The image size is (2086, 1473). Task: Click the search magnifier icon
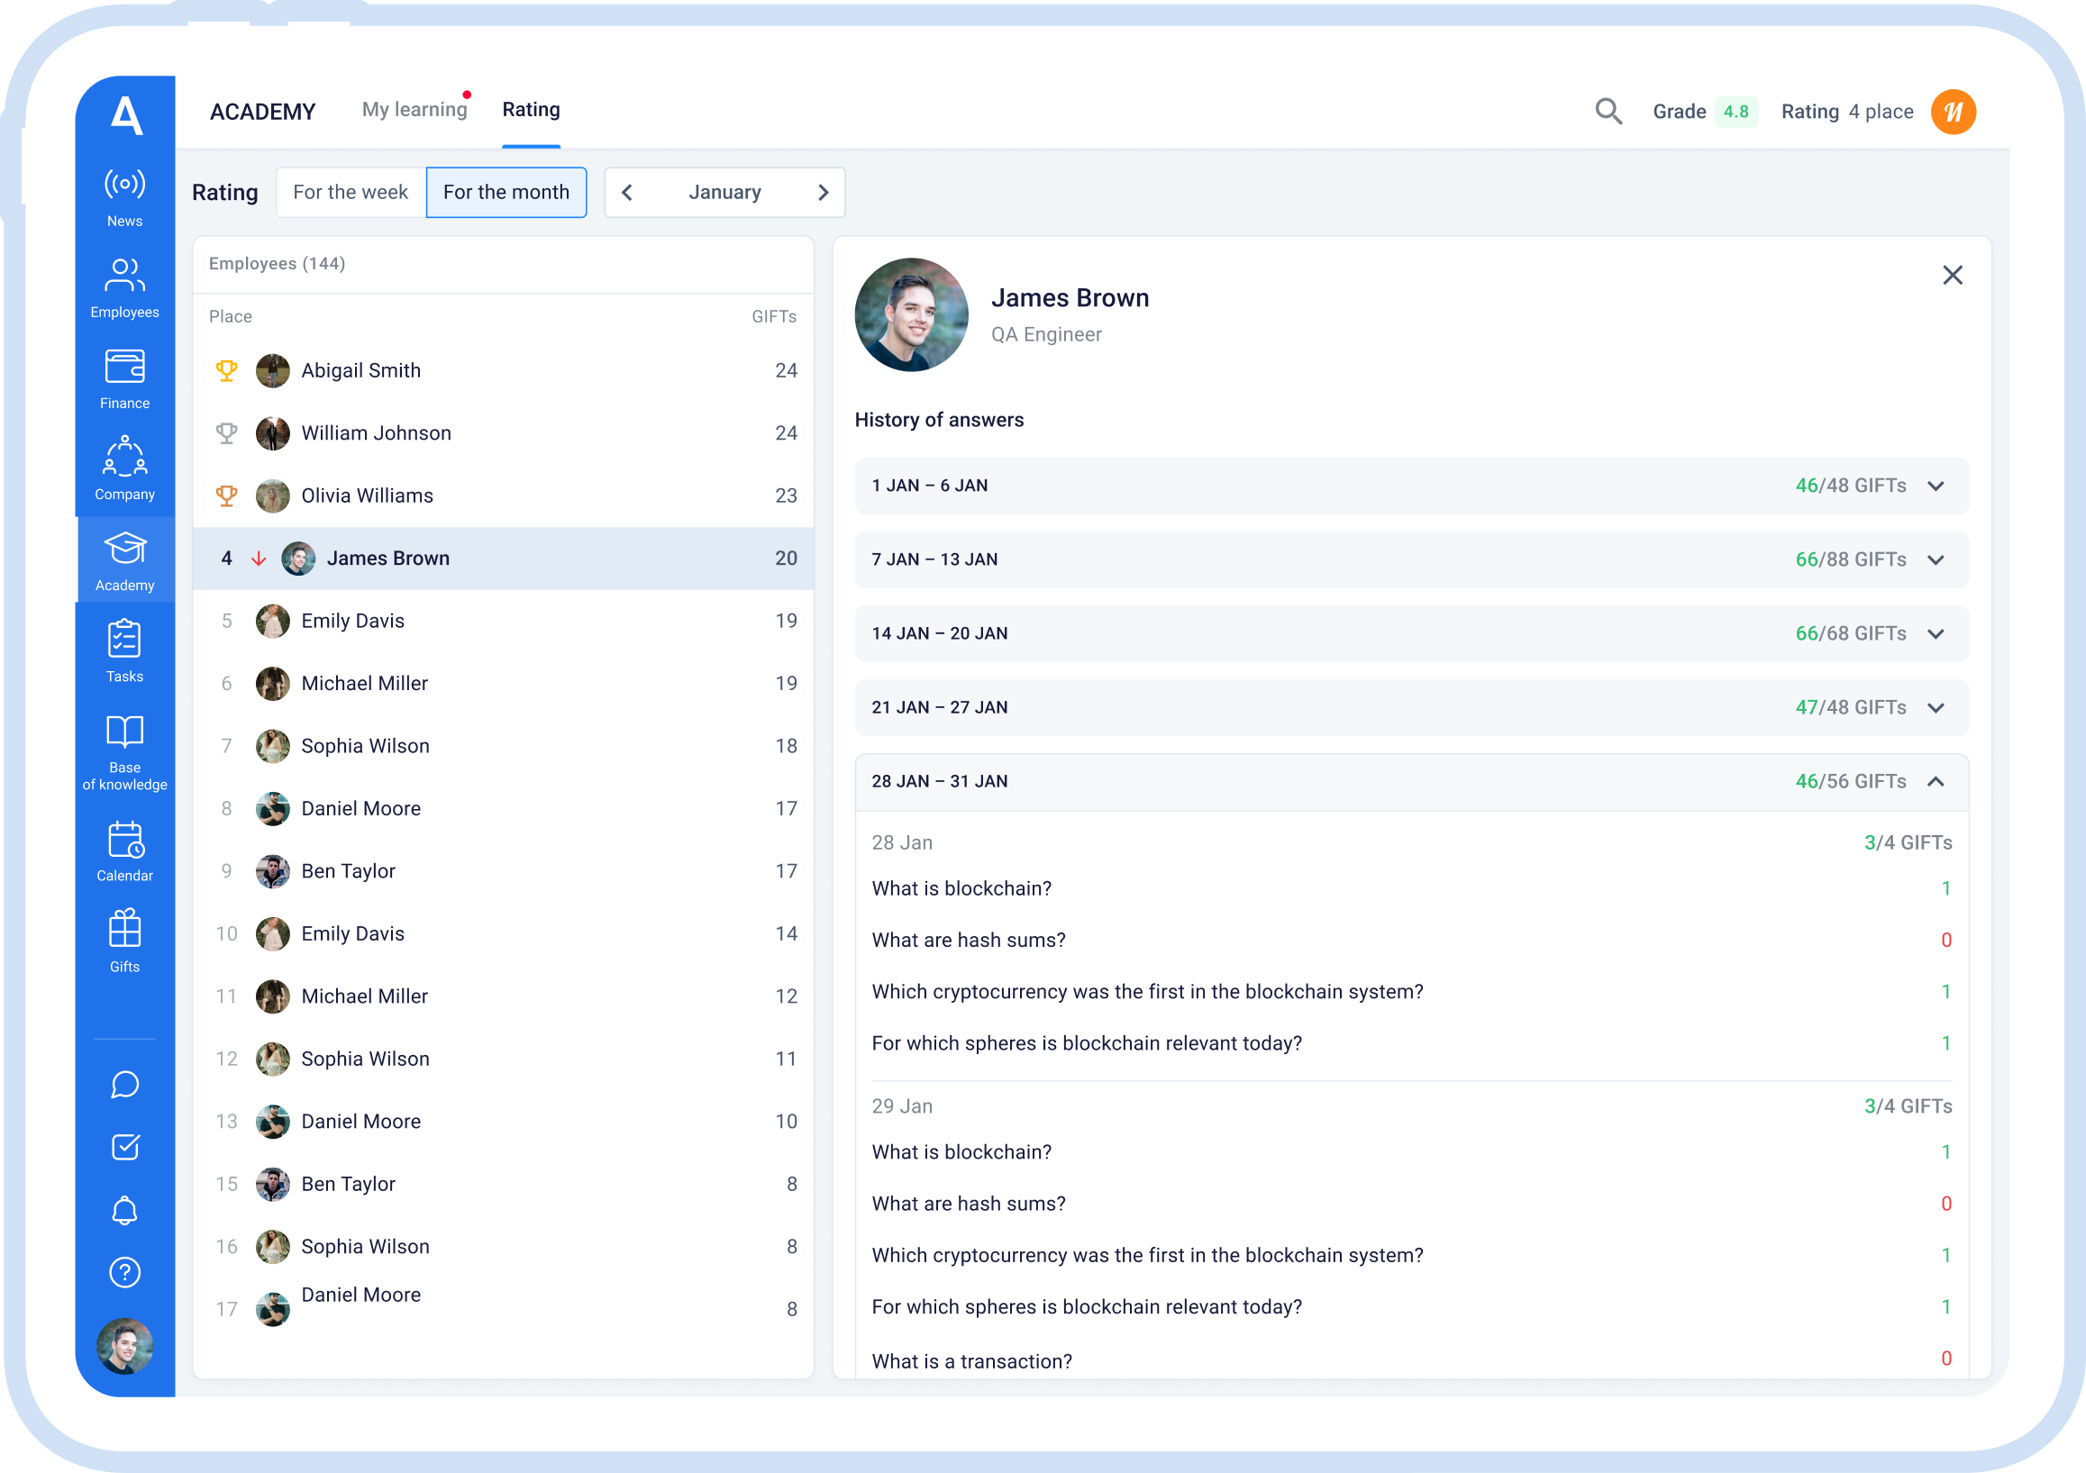(1608, 112)
